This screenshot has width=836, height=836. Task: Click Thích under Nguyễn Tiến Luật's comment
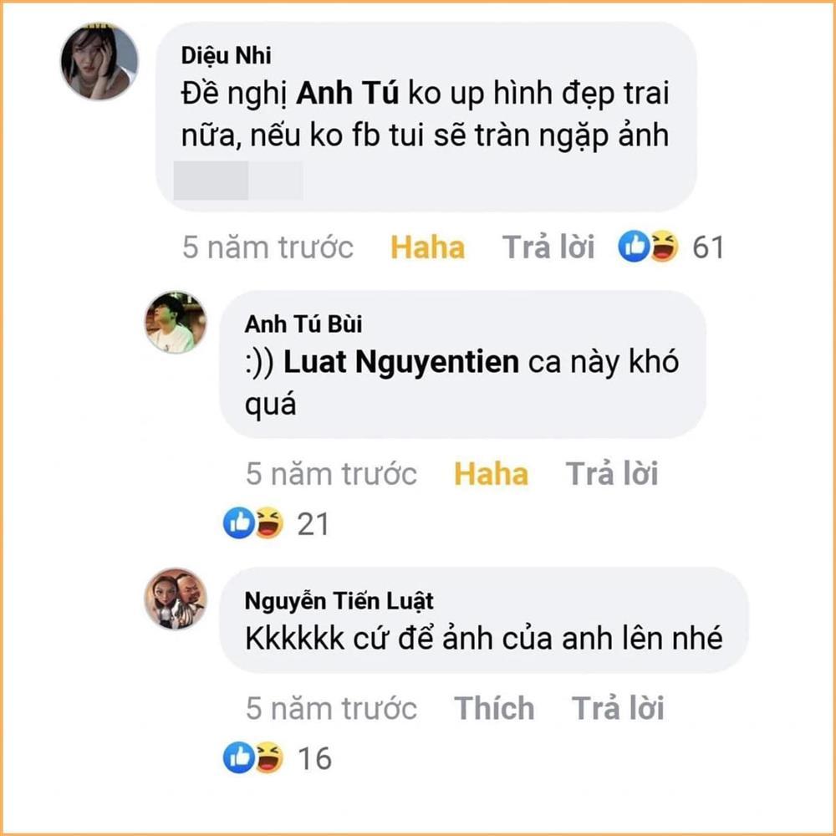click(493, 707)
